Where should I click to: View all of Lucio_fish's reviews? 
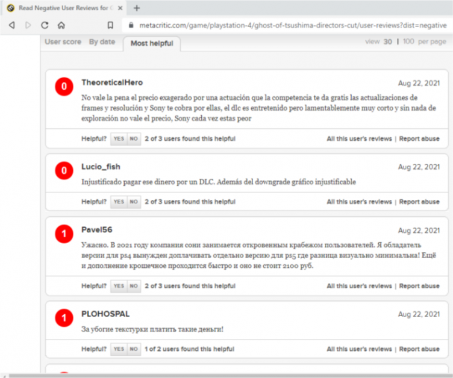pyautogui.click(x=359, y=202)
